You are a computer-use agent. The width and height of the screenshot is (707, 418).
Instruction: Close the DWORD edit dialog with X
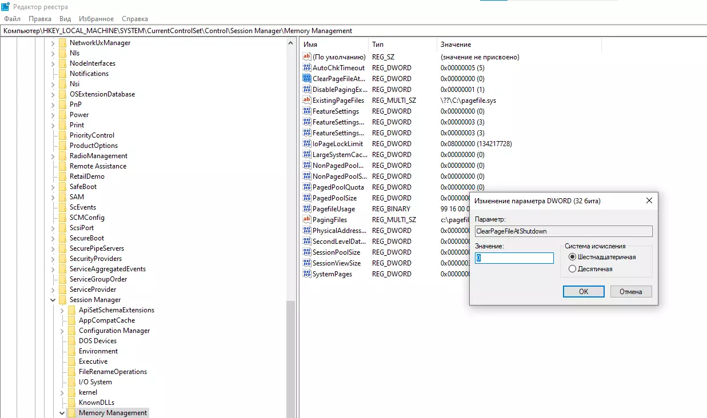tap(649, 201)
